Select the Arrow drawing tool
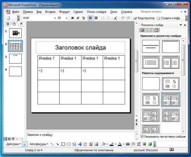Viewport: 191px width, 157px height. click(57, 144)
